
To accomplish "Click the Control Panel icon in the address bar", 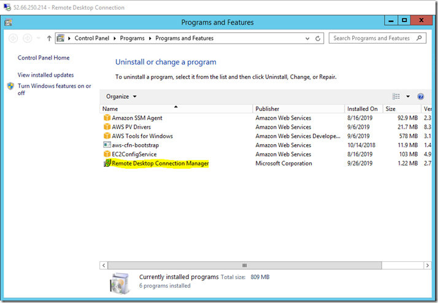I will click(x=61, y=38).
